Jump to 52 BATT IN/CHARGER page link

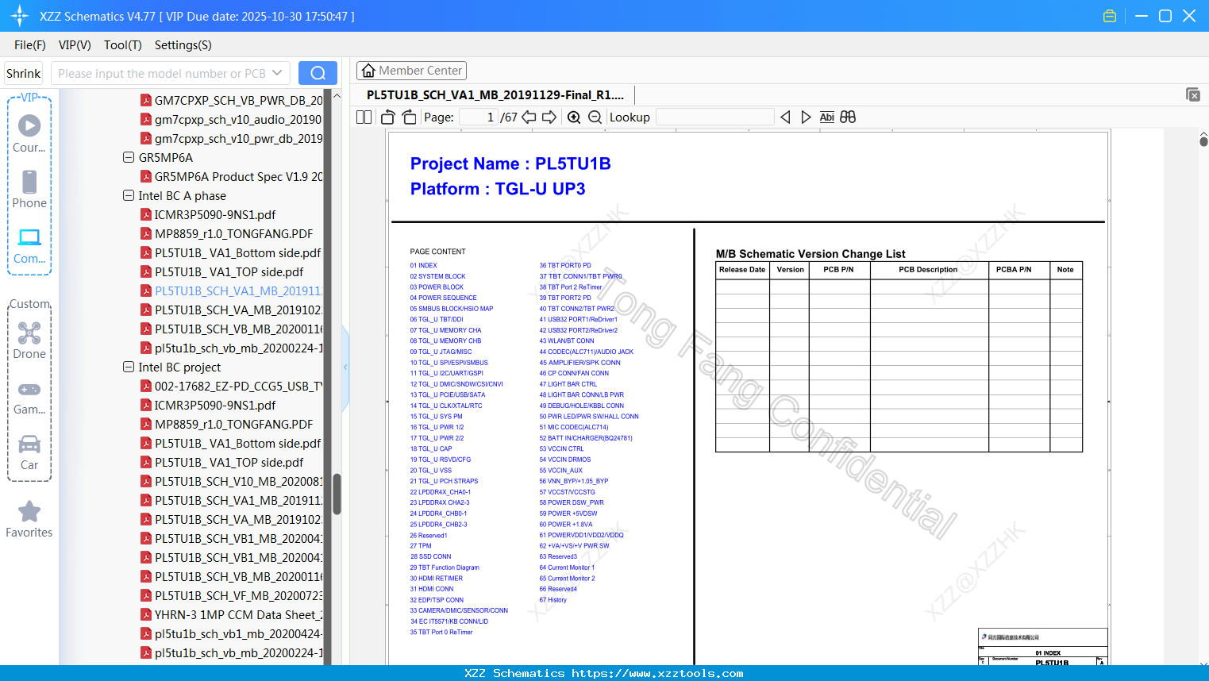[586, 438]
